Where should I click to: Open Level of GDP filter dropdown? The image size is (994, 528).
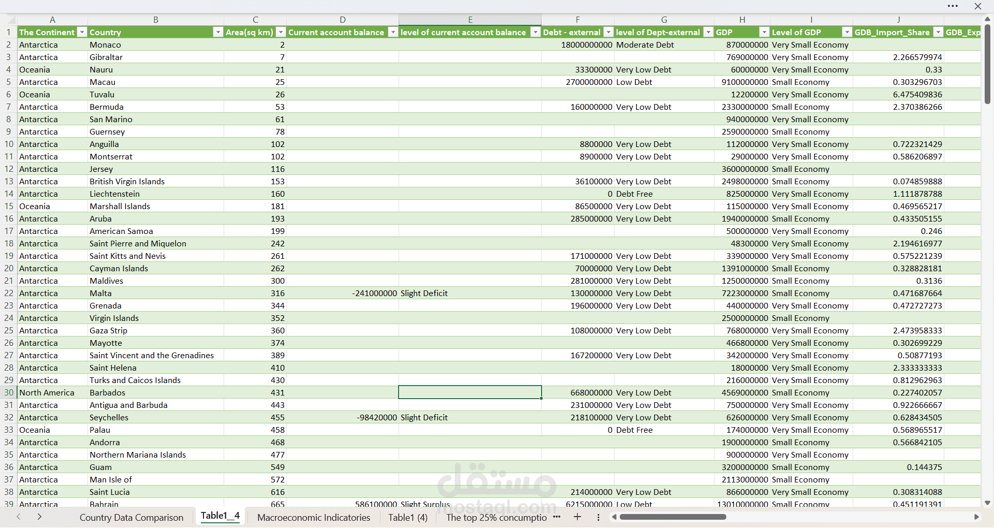click(x=847, y=32)
